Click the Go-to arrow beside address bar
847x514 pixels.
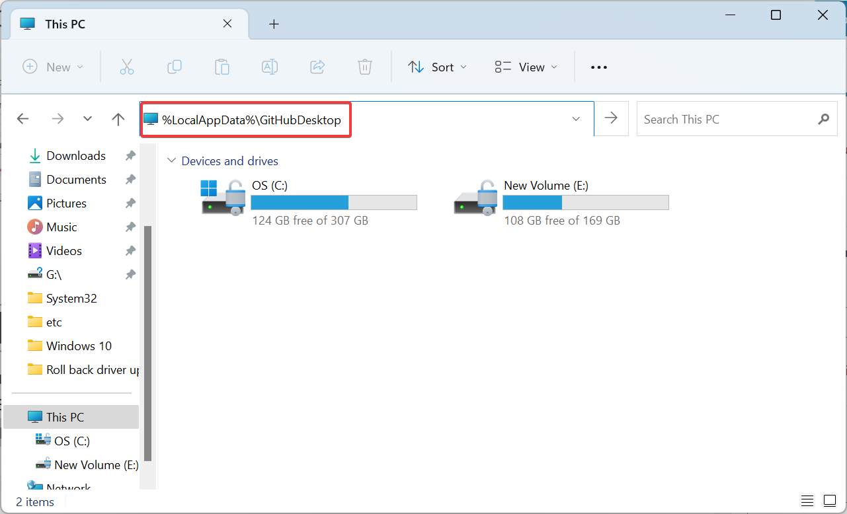tap(612, 118)
